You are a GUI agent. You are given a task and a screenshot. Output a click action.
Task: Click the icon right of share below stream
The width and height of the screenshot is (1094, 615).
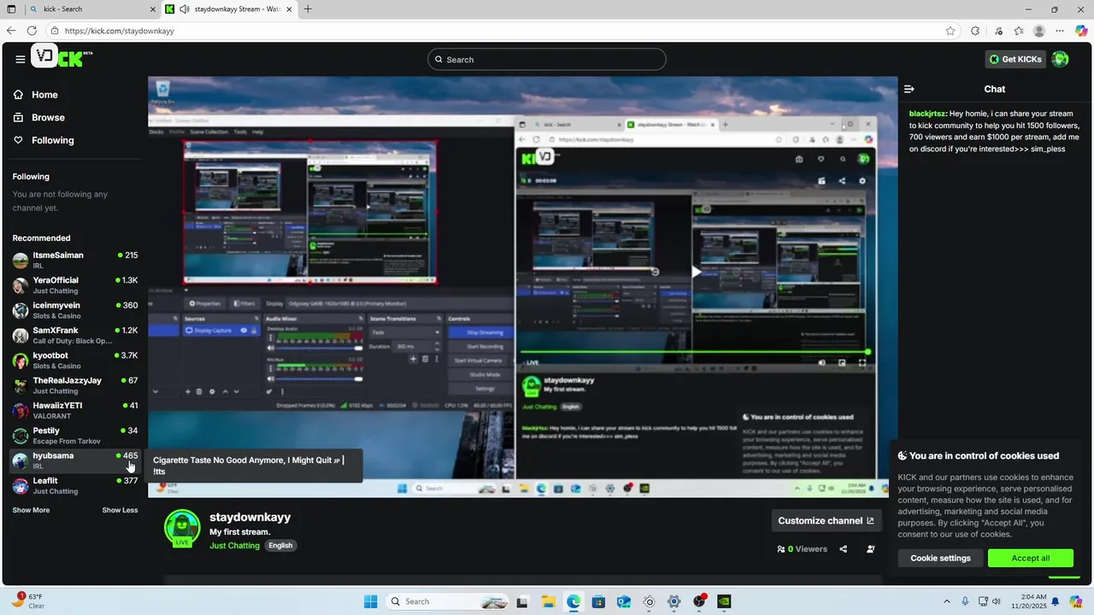871,549
